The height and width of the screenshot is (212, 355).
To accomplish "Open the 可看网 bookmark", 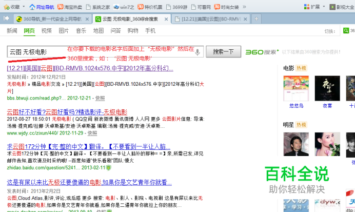I will pos(201,7).
